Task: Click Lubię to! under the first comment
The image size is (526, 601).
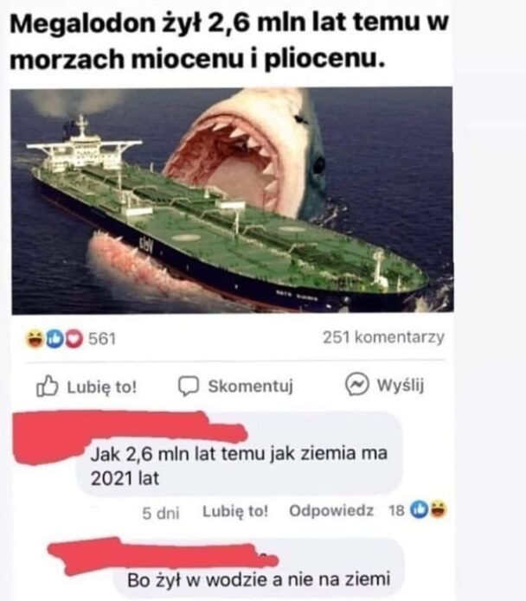Action: 235,511
